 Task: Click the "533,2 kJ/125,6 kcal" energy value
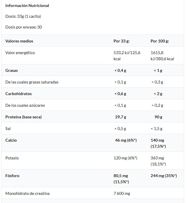pyautogui.click(x=127, y=56)
